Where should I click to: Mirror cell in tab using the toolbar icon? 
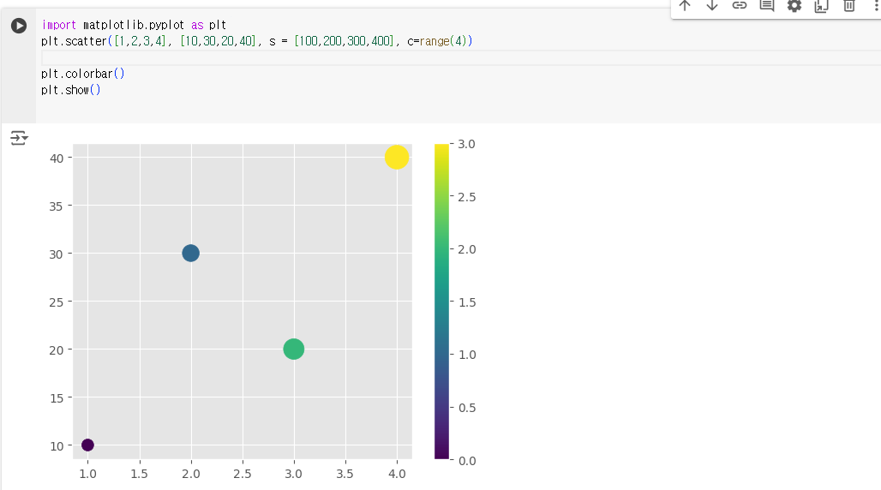tap(822, 6)
